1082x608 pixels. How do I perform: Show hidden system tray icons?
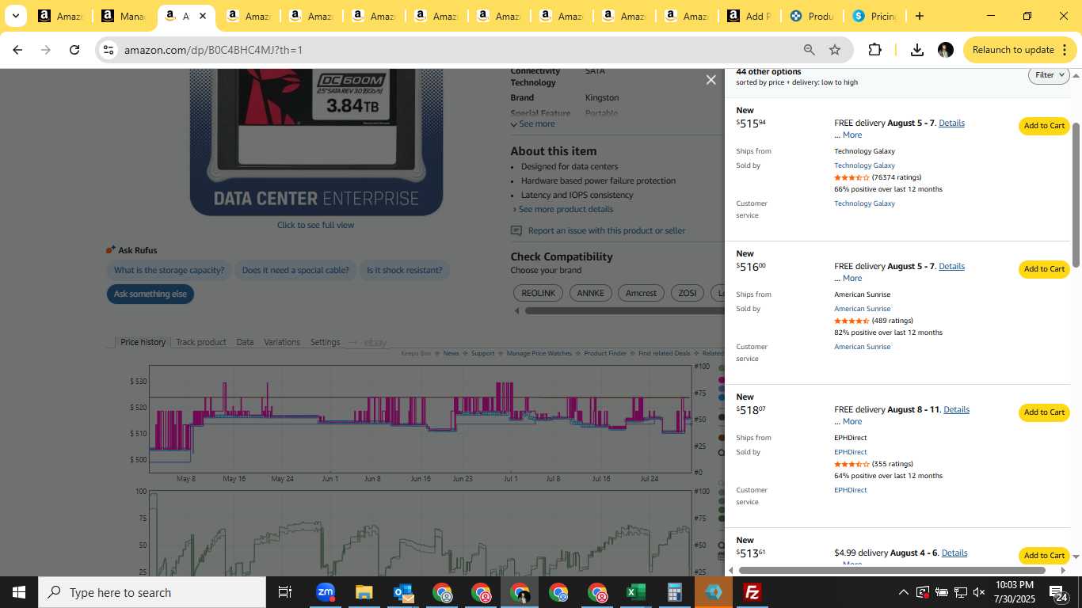coord(903,592)
